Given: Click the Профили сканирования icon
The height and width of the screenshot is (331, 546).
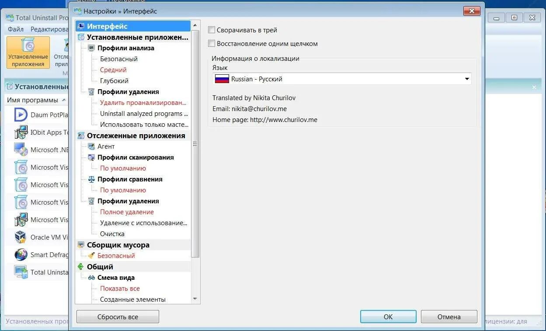Looking at the screenshot, I should (91, 157).
